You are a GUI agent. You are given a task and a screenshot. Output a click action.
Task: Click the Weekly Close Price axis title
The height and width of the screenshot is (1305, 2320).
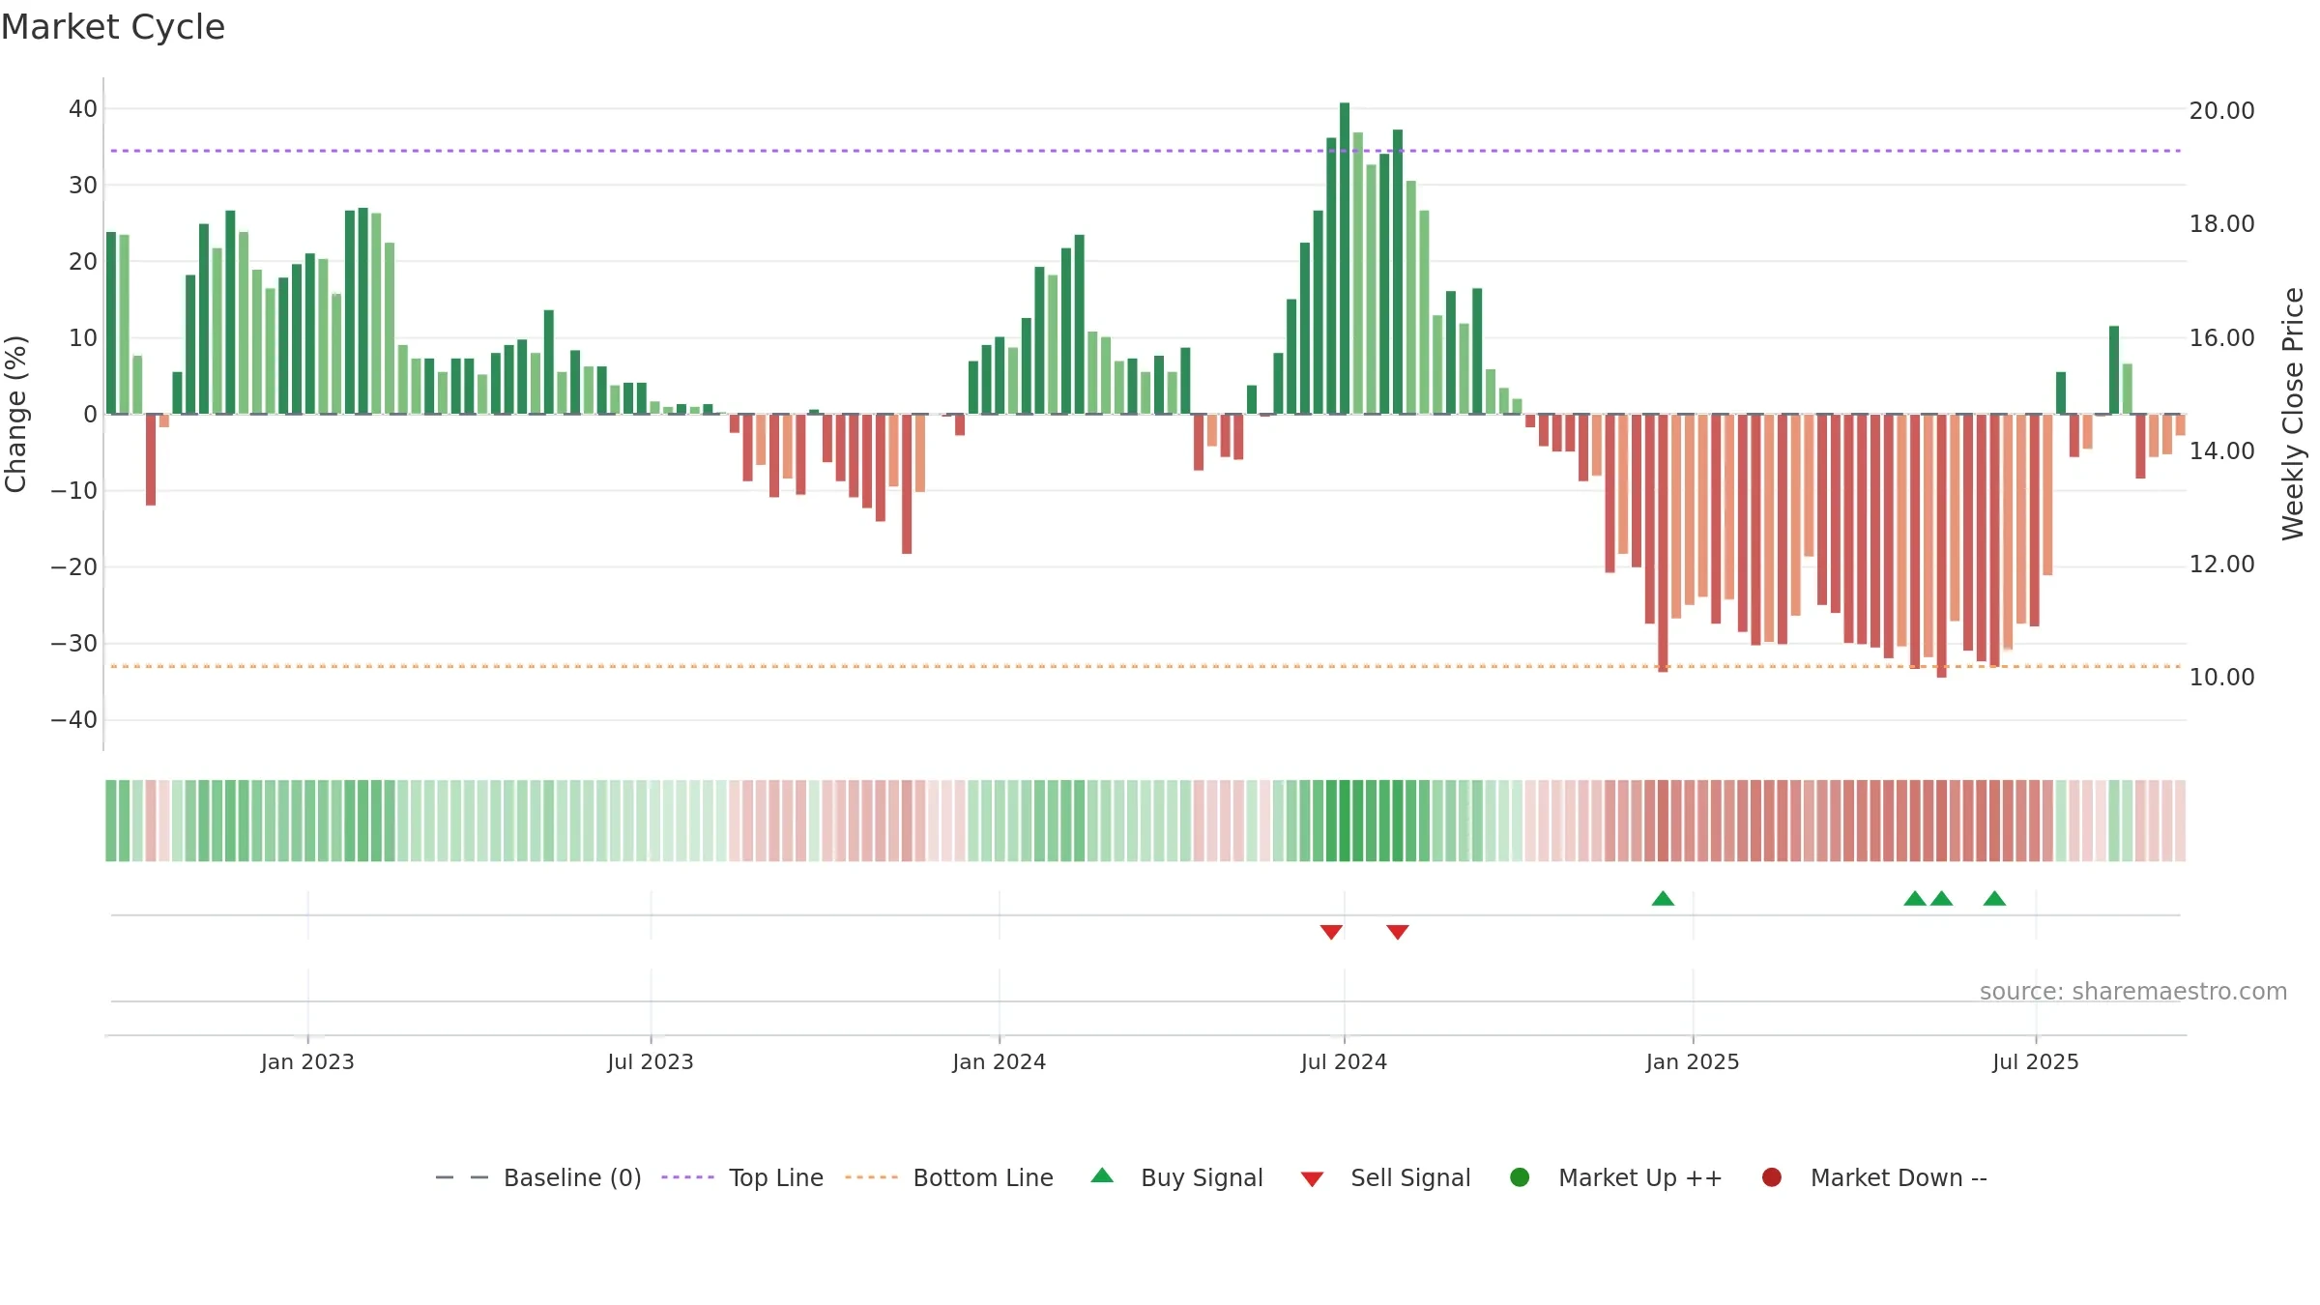pos(2293,414)
